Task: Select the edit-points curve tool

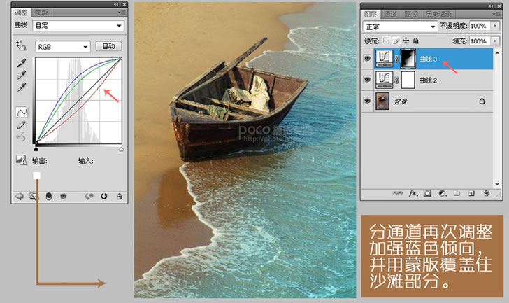Action: 22,113
